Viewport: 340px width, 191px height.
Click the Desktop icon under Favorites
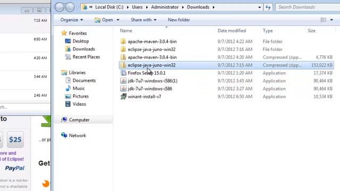click(68, 41)
